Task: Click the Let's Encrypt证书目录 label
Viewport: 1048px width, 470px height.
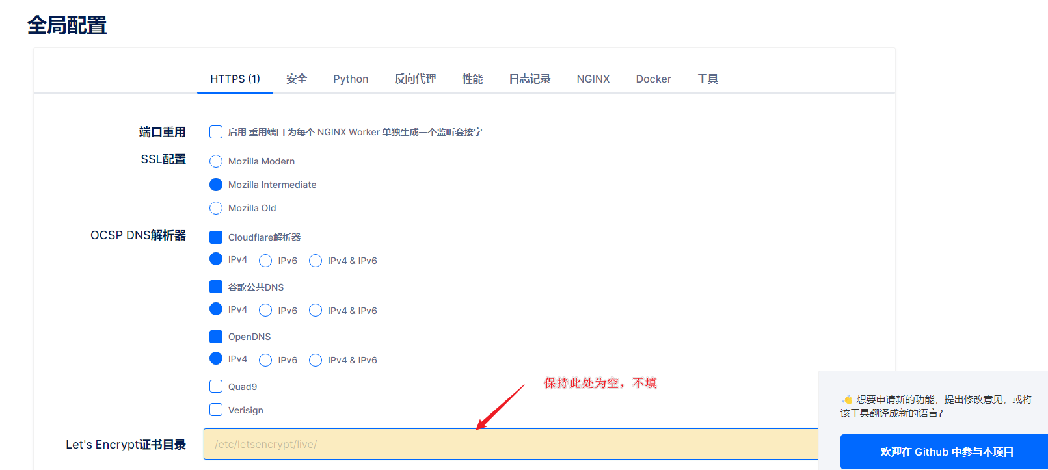Action: coord(126,445)
